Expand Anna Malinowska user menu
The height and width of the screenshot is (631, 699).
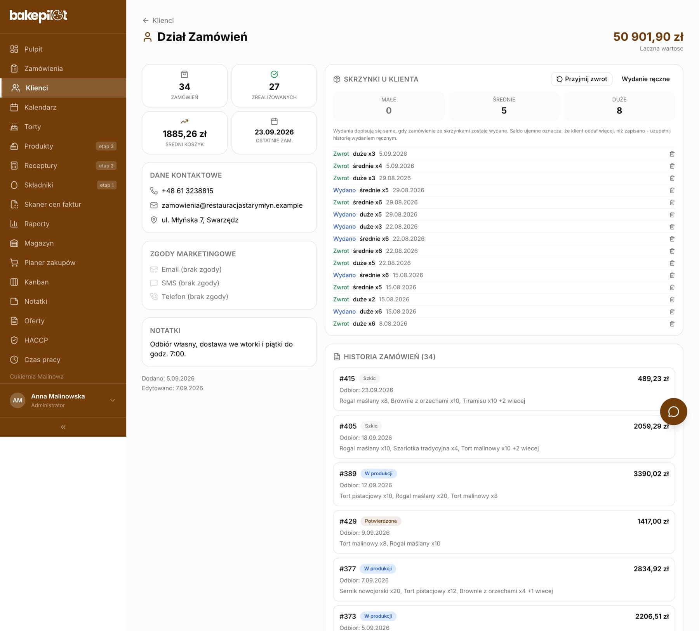113,400
